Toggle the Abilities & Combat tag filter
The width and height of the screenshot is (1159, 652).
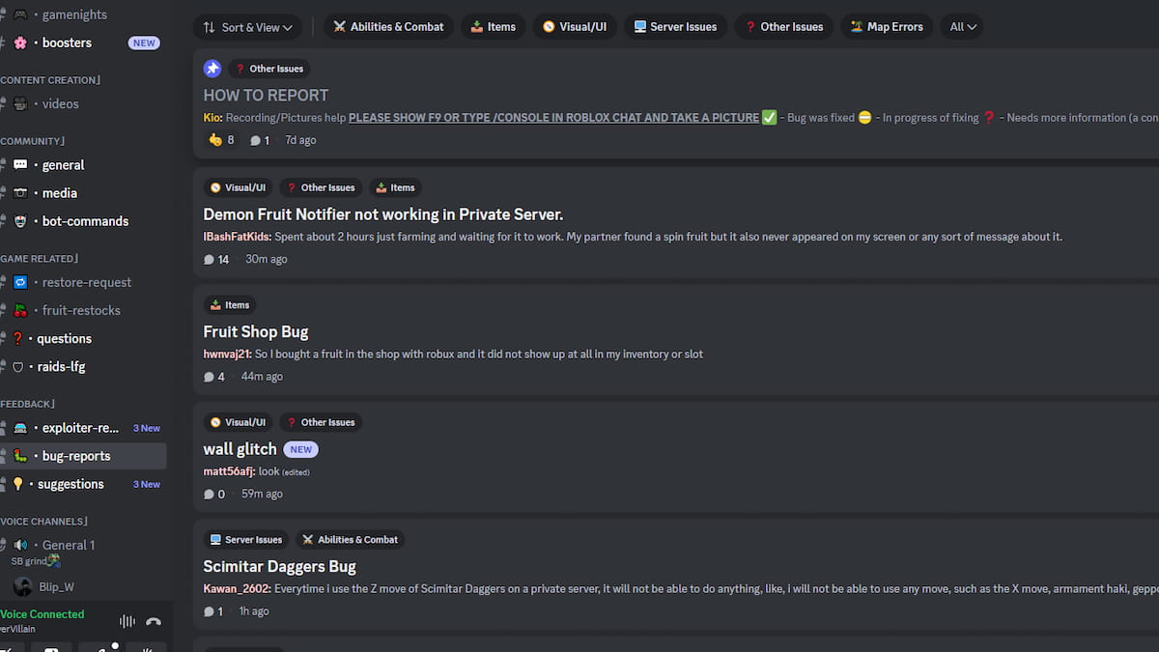(x=388, y=26)
